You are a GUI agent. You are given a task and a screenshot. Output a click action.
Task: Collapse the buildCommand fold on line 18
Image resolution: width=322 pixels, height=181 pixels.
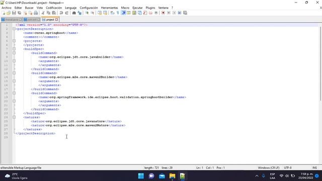click(x=14, y=93)
